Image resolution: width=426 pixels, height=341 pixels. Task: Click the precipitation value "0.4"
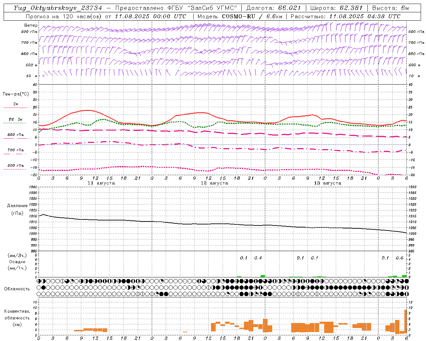point(258,258)
